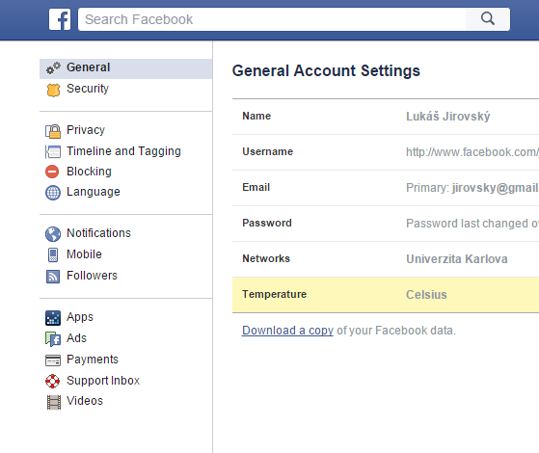Viewport: 539px width, 453px height.
Task: Open the General settings section
Action: click(x=125, y=68)
